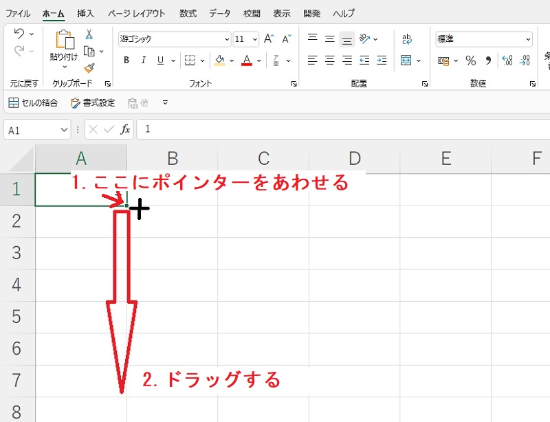Screen dimensions: 550x422
Task: Click the Increase Decimal icon
Action: (x=507, y=61)
